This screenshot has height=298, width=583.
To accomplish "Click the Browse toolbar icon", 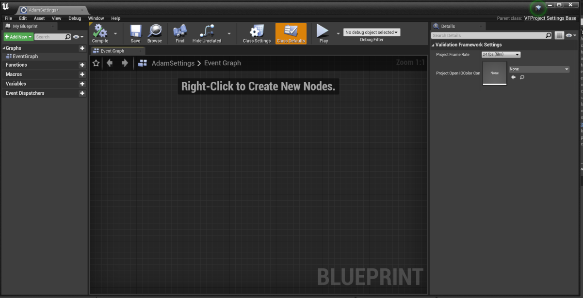I will pyautogui.click(x=155, y=32).
